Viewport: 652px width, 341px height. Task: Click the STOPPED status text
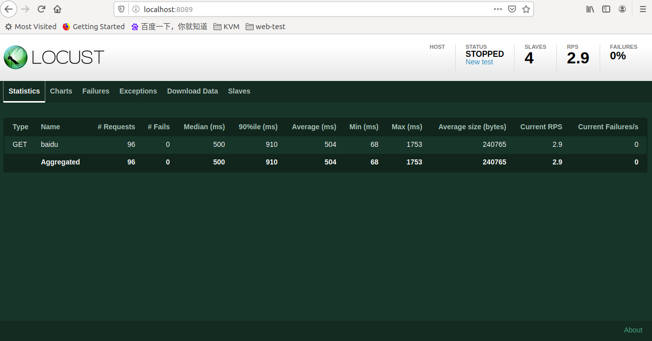pos(484,54)
